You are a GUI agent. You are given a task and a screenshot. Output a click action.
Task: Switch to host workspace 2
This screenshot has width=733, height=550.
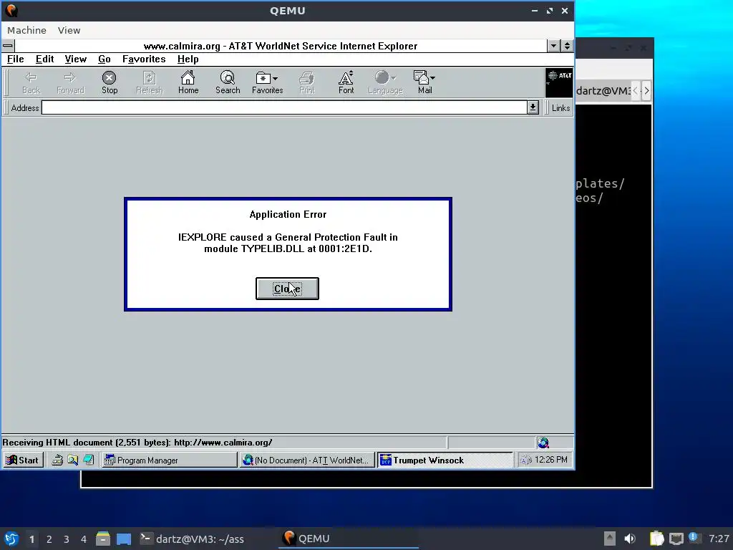(49, 539)
